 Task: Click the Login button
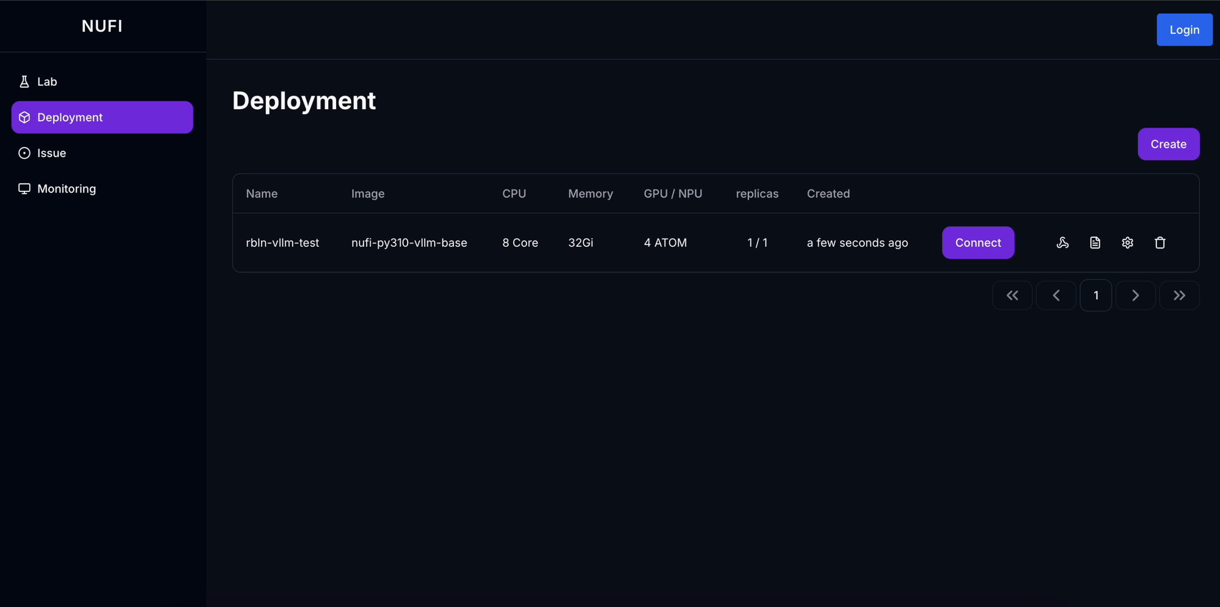(1184, 30)
